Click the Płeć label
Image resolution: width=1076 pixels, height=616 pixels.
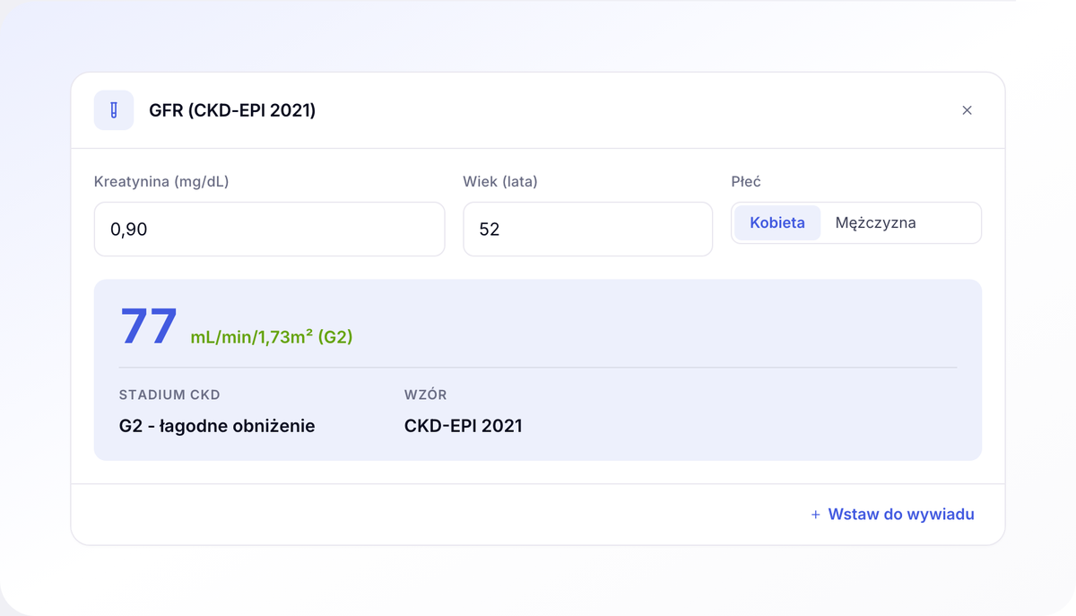pos(746,181)
